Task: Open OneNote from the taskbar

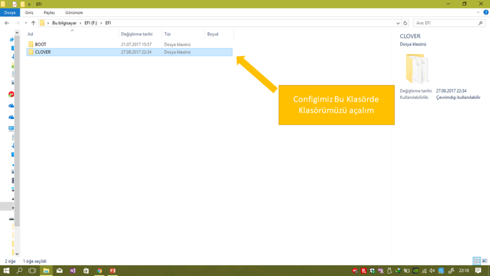Action: [x=73, y=271]
